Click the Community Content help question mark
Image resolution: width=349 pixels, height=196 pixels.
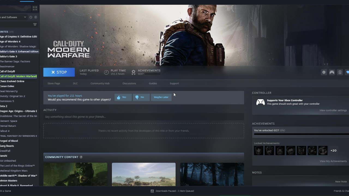click(81, 157)
